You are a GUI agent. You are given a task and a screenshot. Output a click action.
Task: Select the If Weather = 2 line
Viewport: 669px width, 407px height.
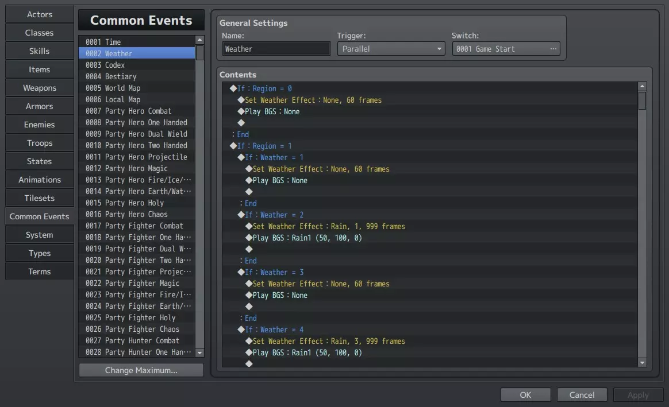[x=430, y=215]
